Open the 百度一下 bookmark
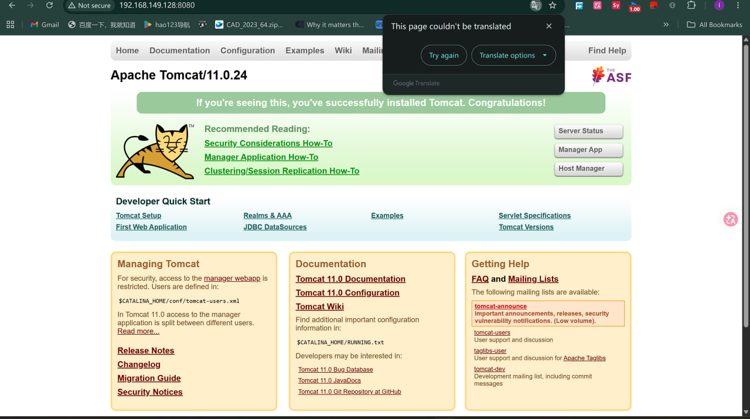 coord(101,25)
